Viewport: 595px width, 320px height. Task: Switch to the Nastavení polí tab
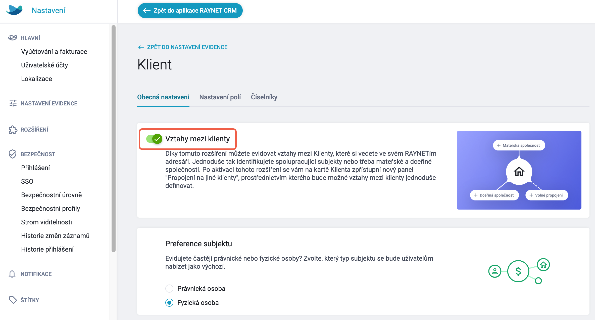[220, 97]
